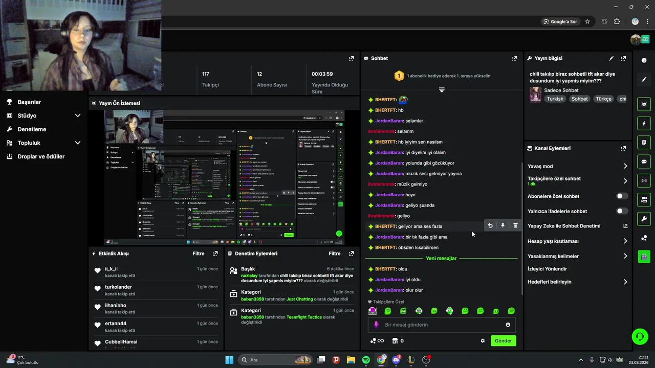
Task: Edit stream info with Yayın bilgisi pencil
Action: click(x=611, y=58)
